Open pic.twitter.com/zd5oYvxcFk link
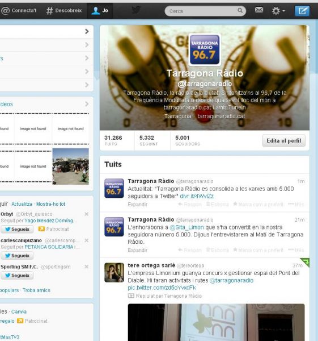This screenshot has height=341, width=318. point(162,288)
